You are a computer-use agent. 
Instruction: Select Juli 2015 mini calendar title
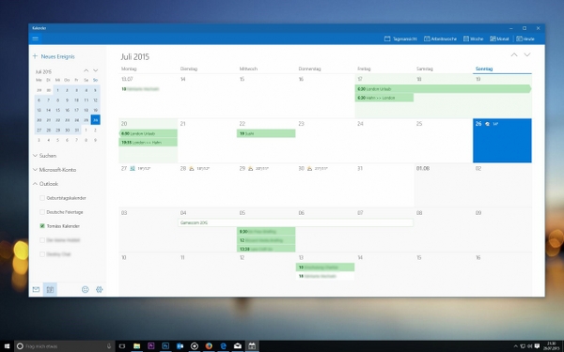click(43, 71)
